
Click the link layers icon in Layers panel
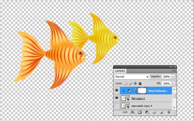[x=125, y=112]
